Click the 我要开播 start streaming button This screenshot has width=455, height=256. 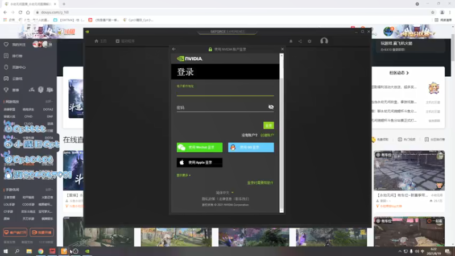pyautogui.click(x=42, y=233)
